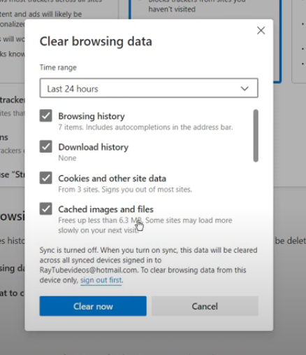The width and height of the screenshot is (306, 355).
Task: Click the Cookies and other site data label
Action: (x=112, y=179)
